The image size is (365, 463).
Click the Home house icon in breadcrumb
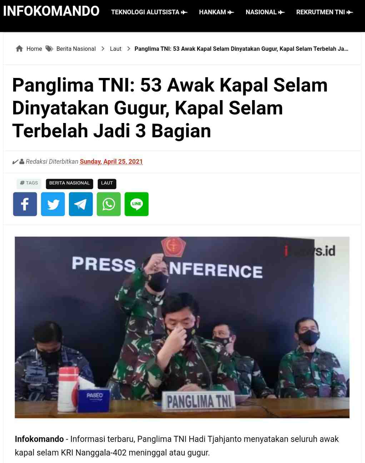[20, 49]
